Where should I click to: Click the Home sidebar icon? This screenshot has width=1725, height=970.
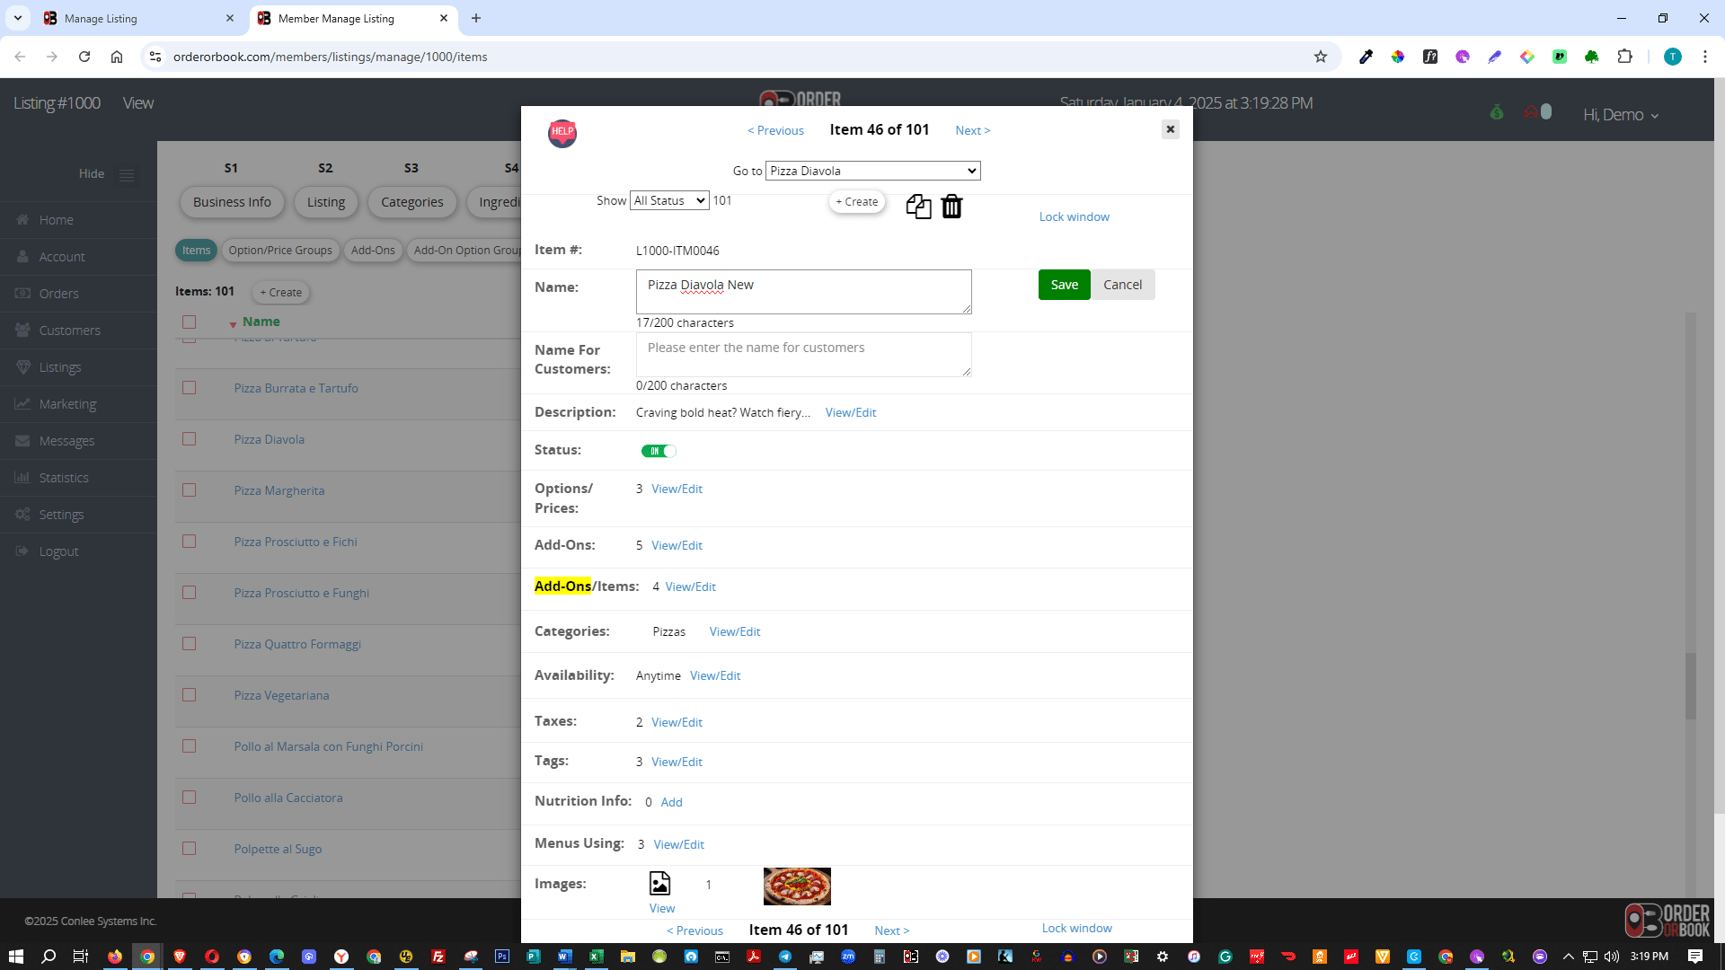tap(22, 220)
